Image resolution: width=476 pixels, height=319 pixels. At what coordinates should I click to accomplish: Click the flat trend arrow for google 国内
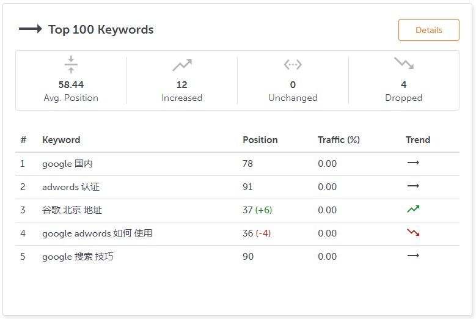(x=413, y=163)
